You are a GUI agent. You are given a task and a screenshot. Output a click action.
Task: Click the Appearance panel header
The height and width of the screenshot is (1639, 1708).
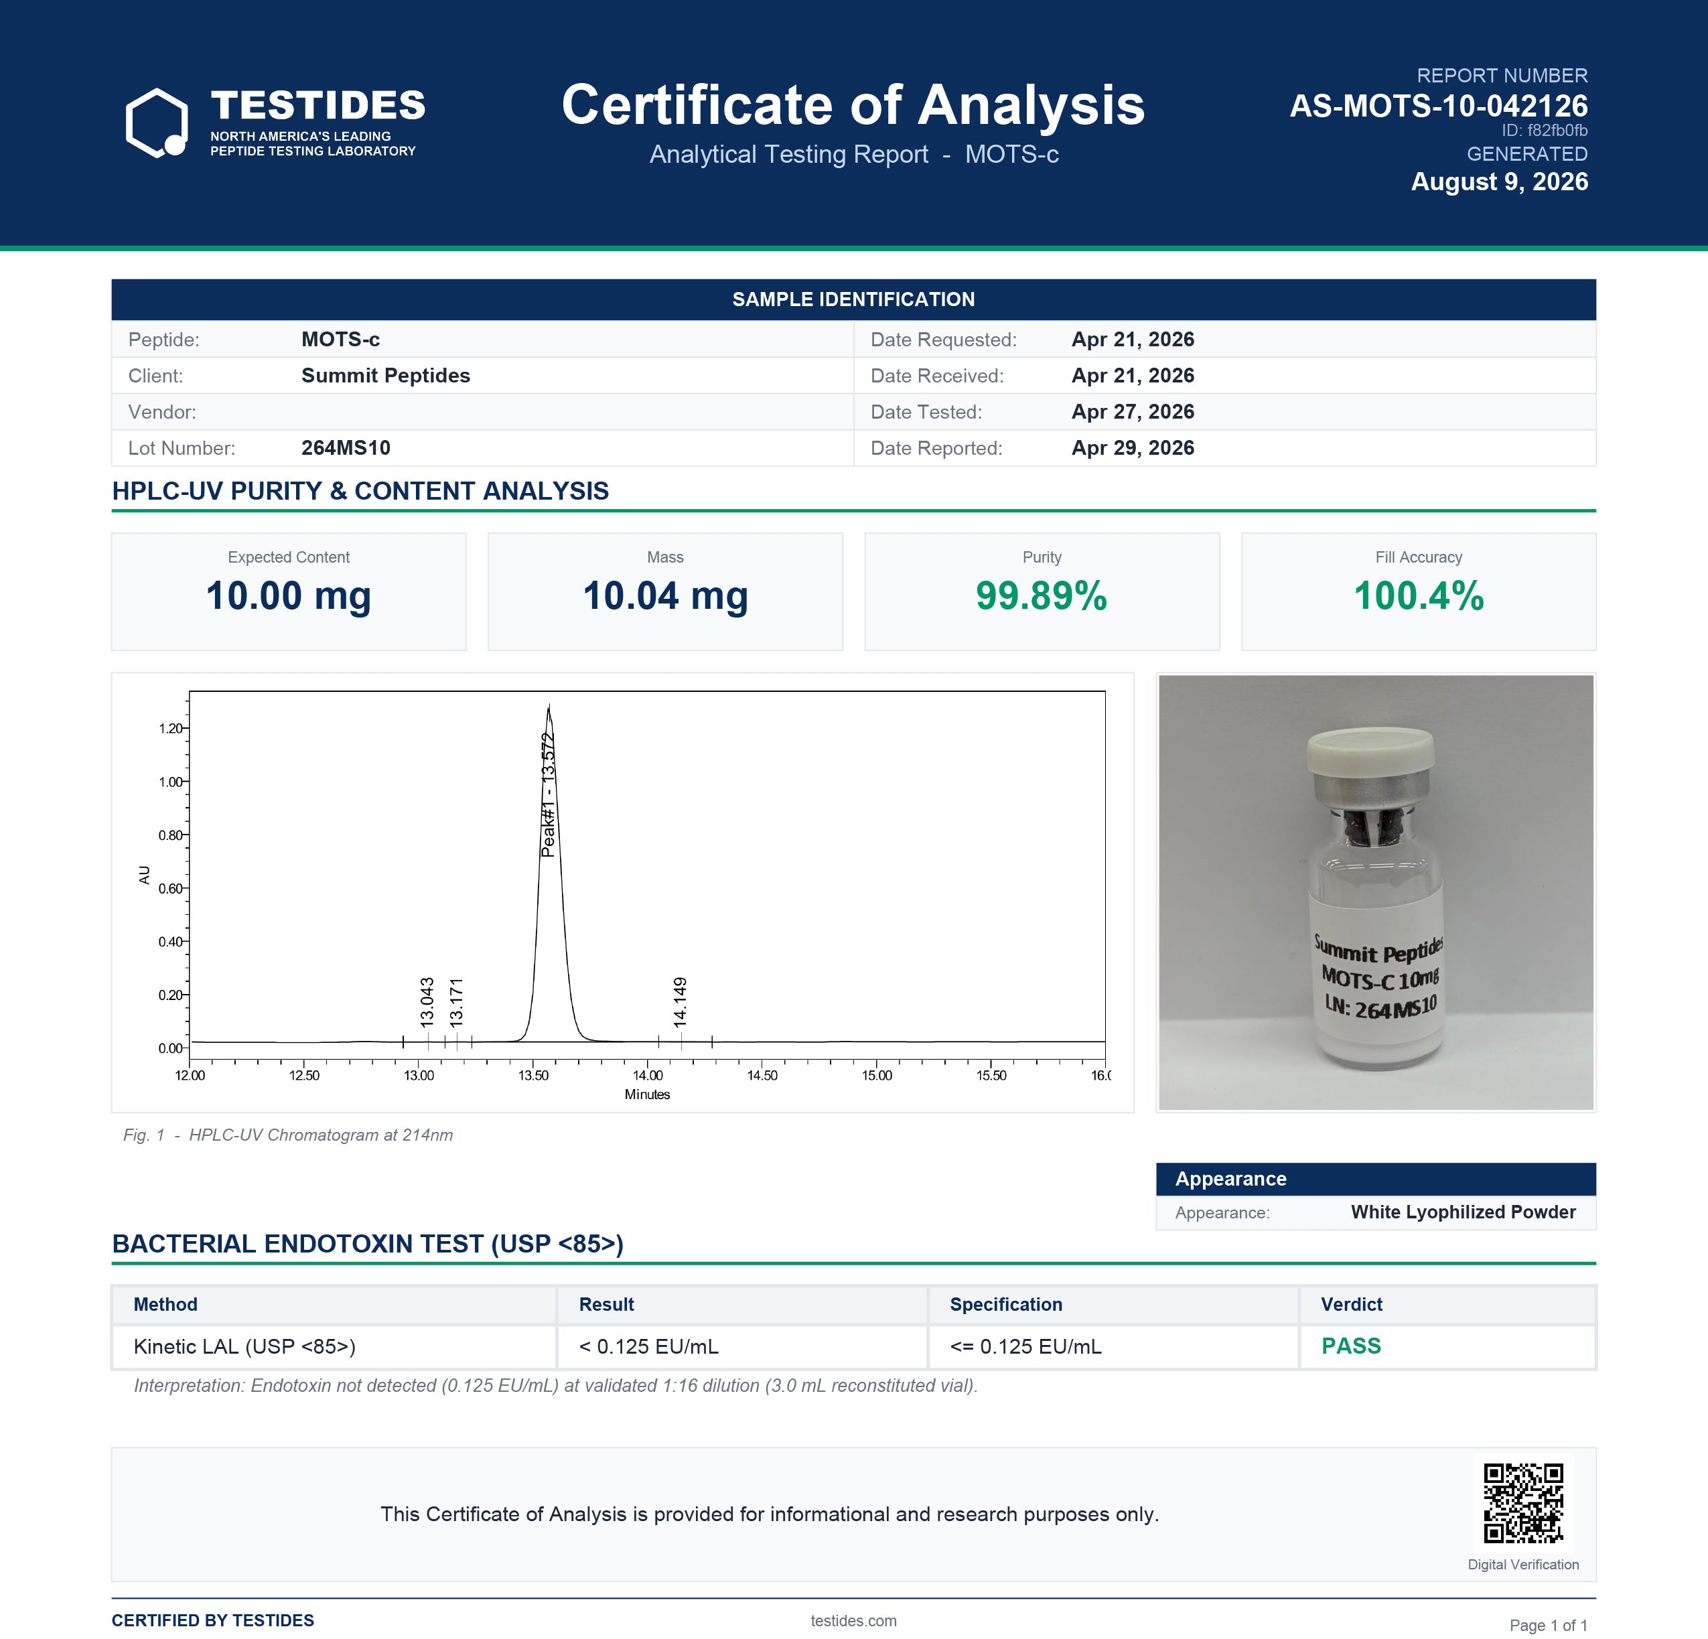[1376, 1179]
